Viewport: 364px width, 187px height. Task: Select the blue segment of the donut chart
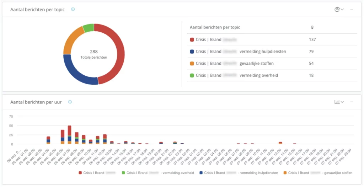pos(76,73)
